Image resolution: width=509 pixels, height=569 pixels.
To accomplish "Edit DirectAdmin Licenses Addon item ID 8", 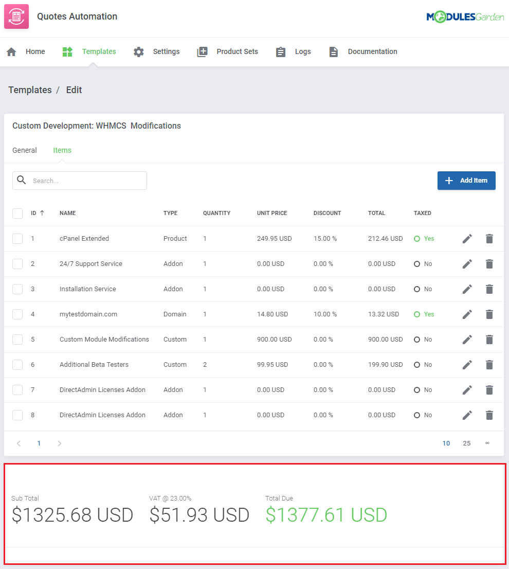I will pyautogui.click(x=467, y=415).
